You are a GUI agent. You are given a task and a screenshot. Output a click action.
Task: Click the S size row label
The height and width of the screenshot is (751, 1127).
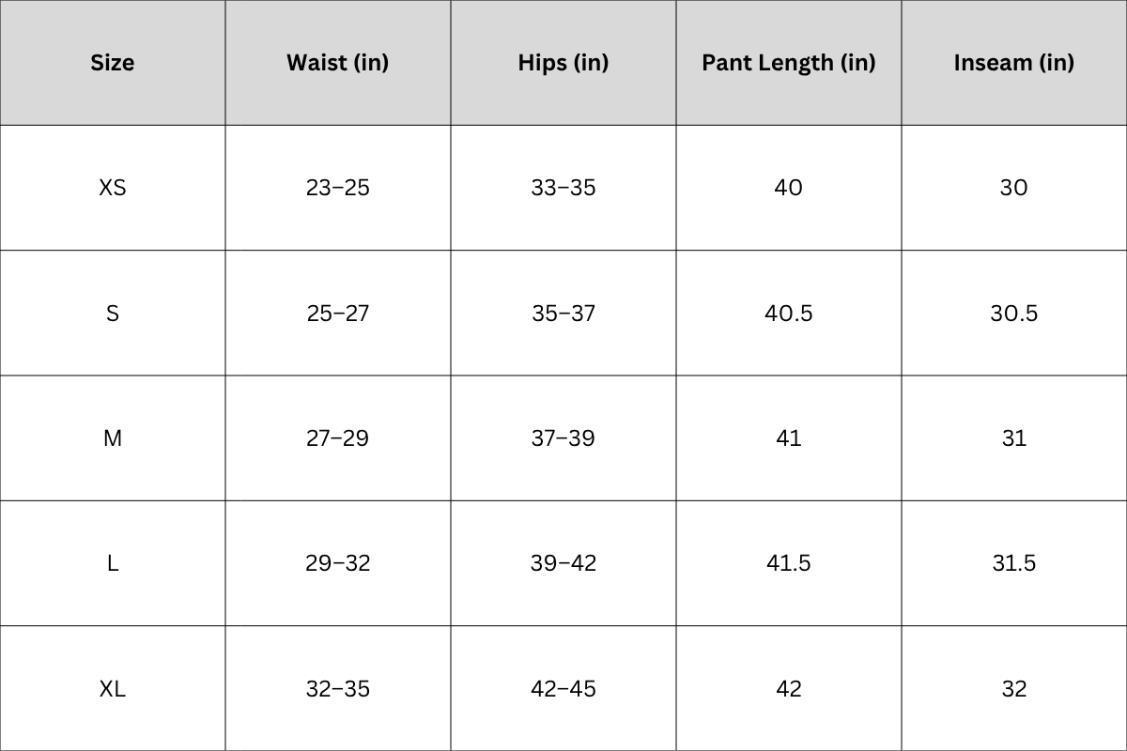pyautogui.click(x=113, y=313)
